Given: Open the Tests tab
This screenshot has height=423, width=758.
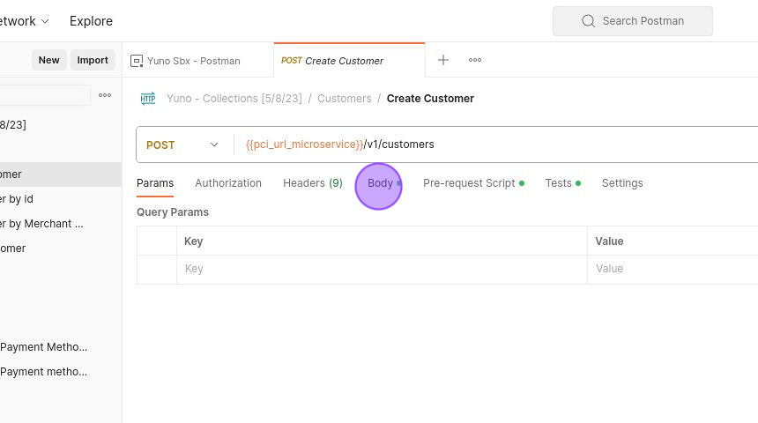Looking at the screenshot, I should [562, 183].
